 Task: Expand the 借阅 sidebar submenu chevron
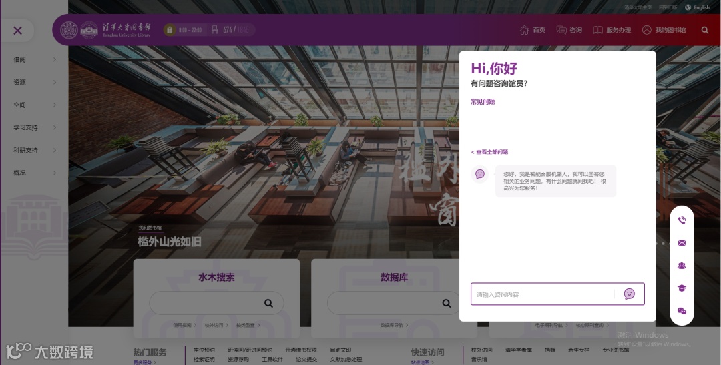[x=54, y=59]
